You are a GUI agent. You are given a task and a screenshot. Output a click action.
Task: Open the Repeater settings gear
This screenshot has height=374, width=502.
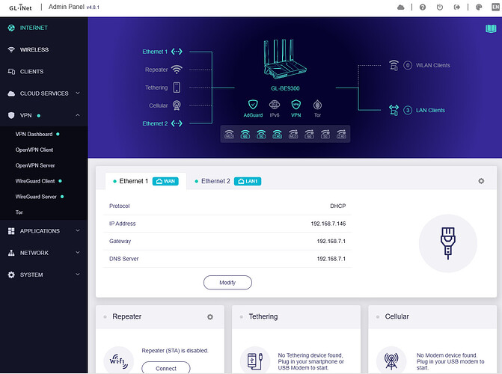(210, 317)
